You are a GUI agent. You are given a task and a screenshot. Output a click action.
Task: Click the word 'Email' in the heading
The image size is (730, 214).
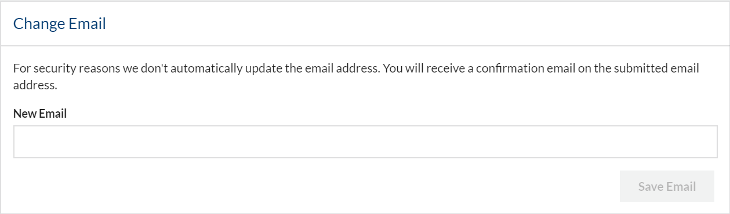click(x=88, y=24)
